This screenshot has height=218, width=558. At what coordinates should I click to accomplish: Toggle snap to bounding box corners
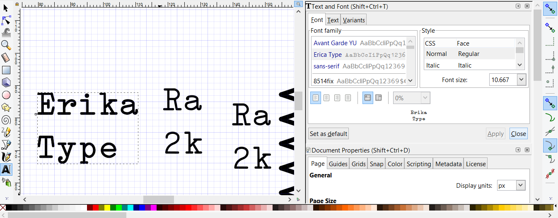(x=550, y=56)
